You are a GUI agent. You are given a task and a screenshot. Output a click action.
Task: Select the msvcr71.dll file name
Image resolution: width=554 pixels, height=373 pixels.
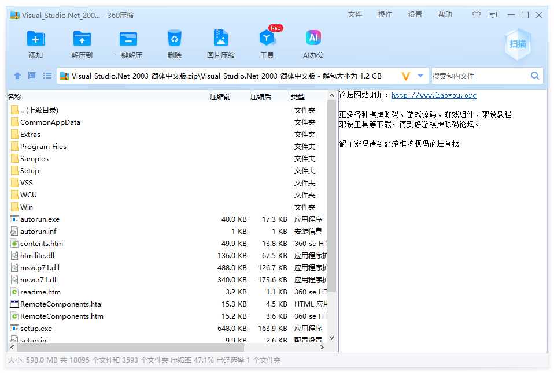tap(39, 280)
